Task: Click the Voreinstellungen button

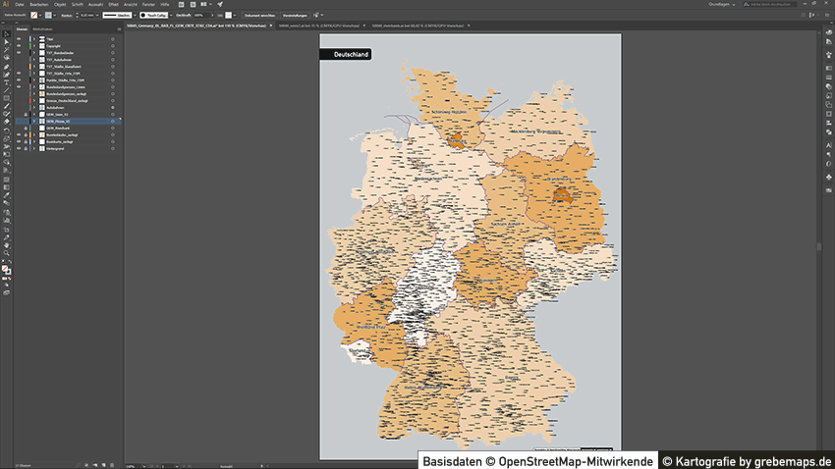Action: click(x=295, y=16)
